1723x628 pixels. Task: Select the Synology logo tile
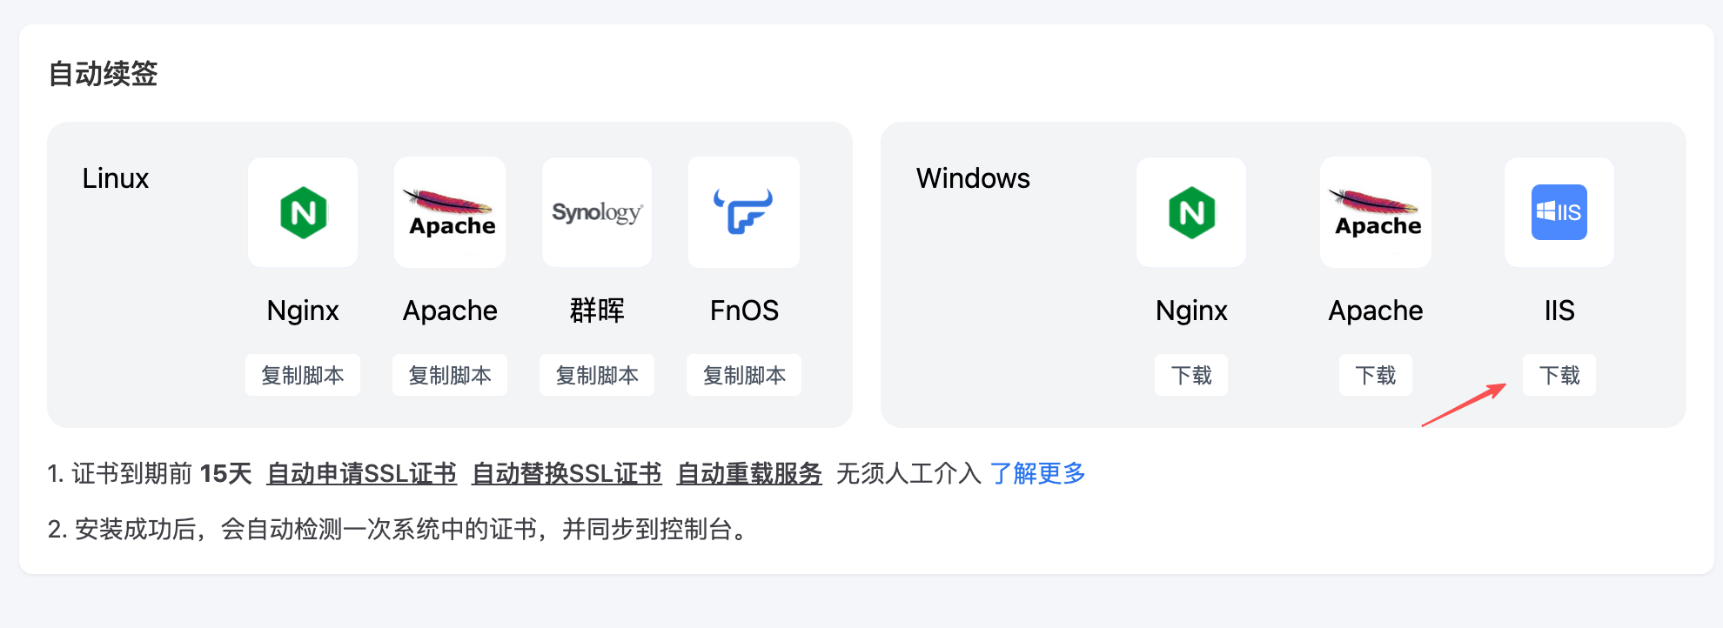point(597,212)
